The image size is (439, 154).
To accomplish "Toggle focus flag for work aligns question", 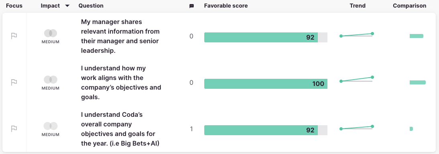I will pos(14,82).
